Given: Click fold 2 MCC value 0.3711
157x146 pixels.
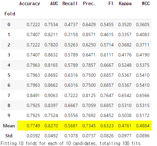Looking at the screenshot, I should tap(143, 45).
